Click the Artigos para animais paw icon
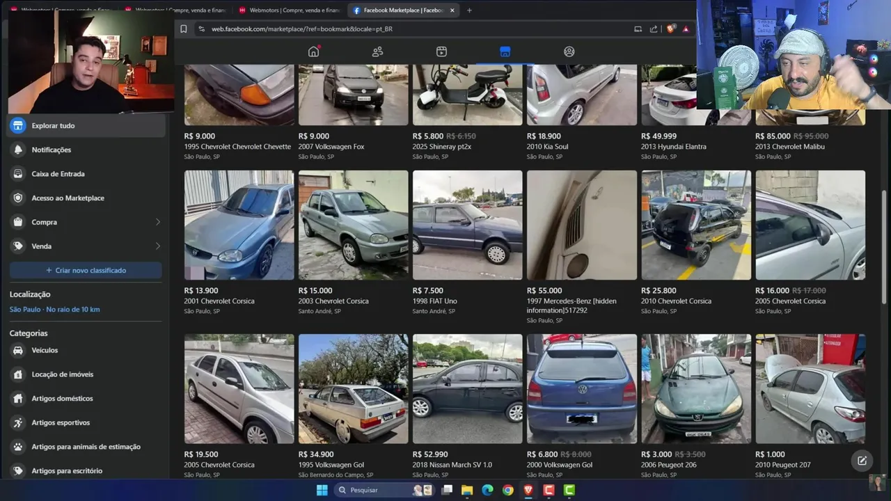 [x=18, y=447]
